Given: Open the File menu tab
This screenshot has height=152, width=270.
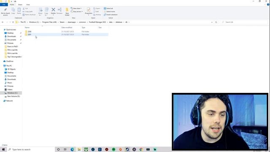Looking at the screenshot, I should 4,5.
